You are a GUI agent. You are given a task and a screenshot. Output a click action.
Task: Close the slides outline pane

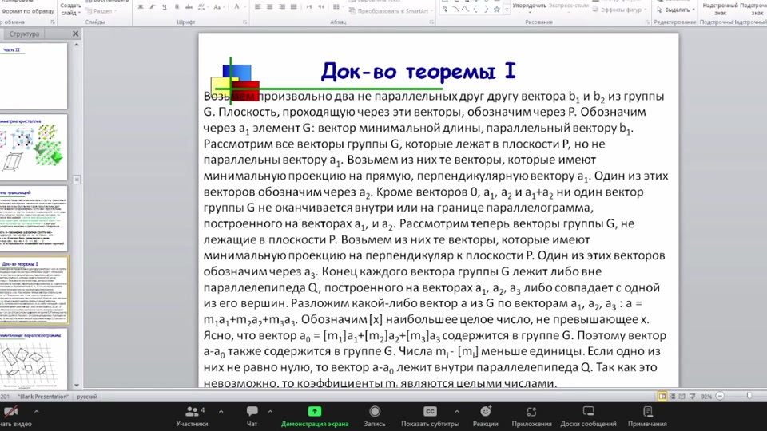click(76, 34)
